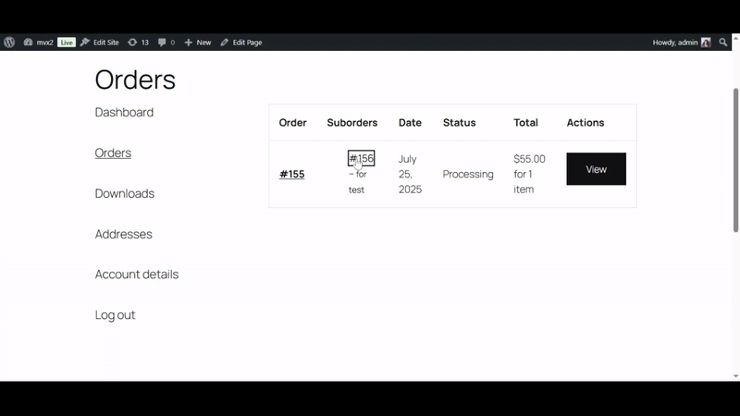The width and height of the screenshot is (740, 416).
Task: Click the green Live status badge
Action: point(67,43)
